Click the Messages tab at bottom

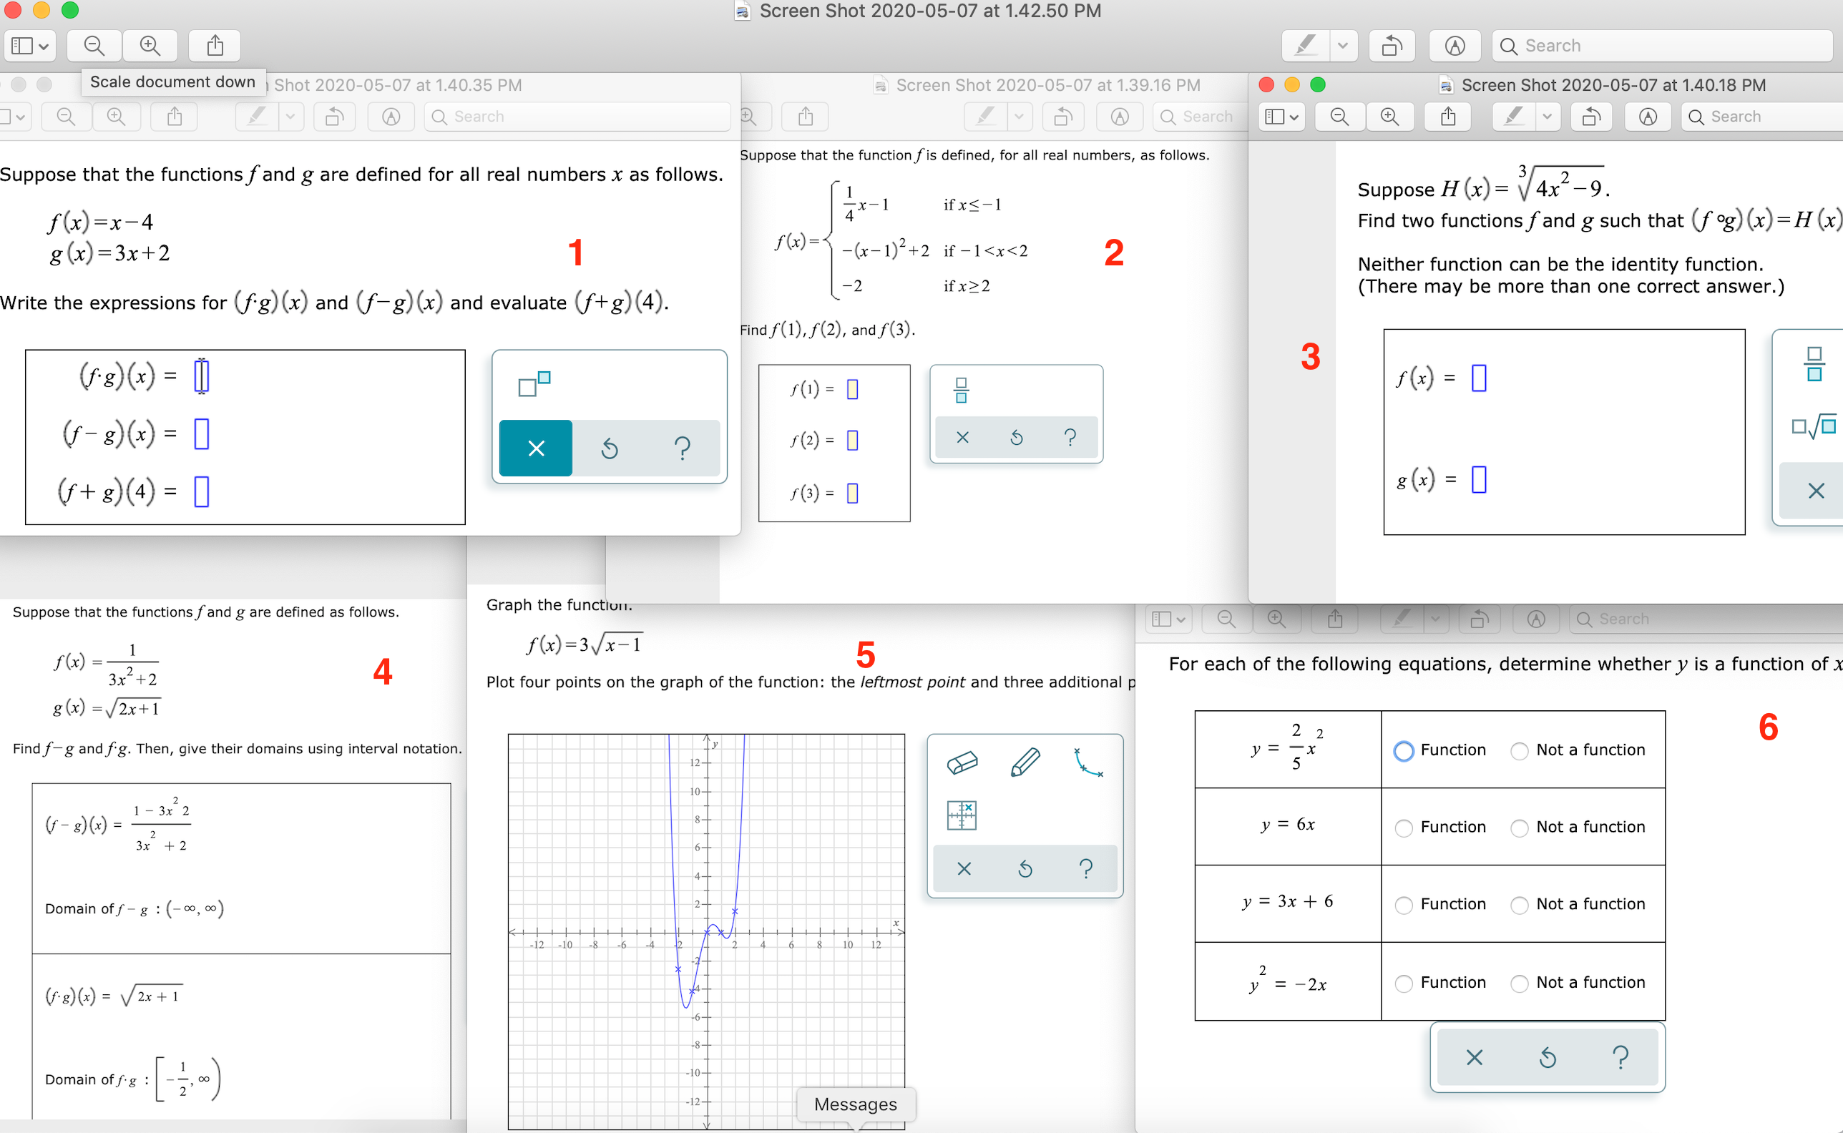coord(855,1104)
